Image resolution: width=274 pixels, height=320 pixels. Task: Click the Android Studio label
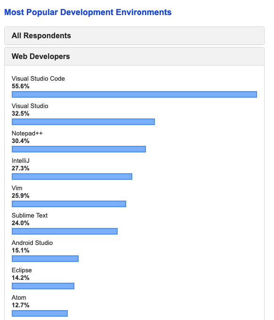click(32, 243)
